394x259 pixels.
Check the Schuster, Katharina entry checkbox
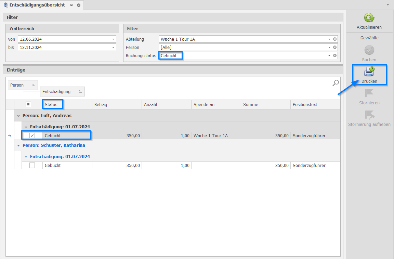pyautogui.click(x=32, y=165)
